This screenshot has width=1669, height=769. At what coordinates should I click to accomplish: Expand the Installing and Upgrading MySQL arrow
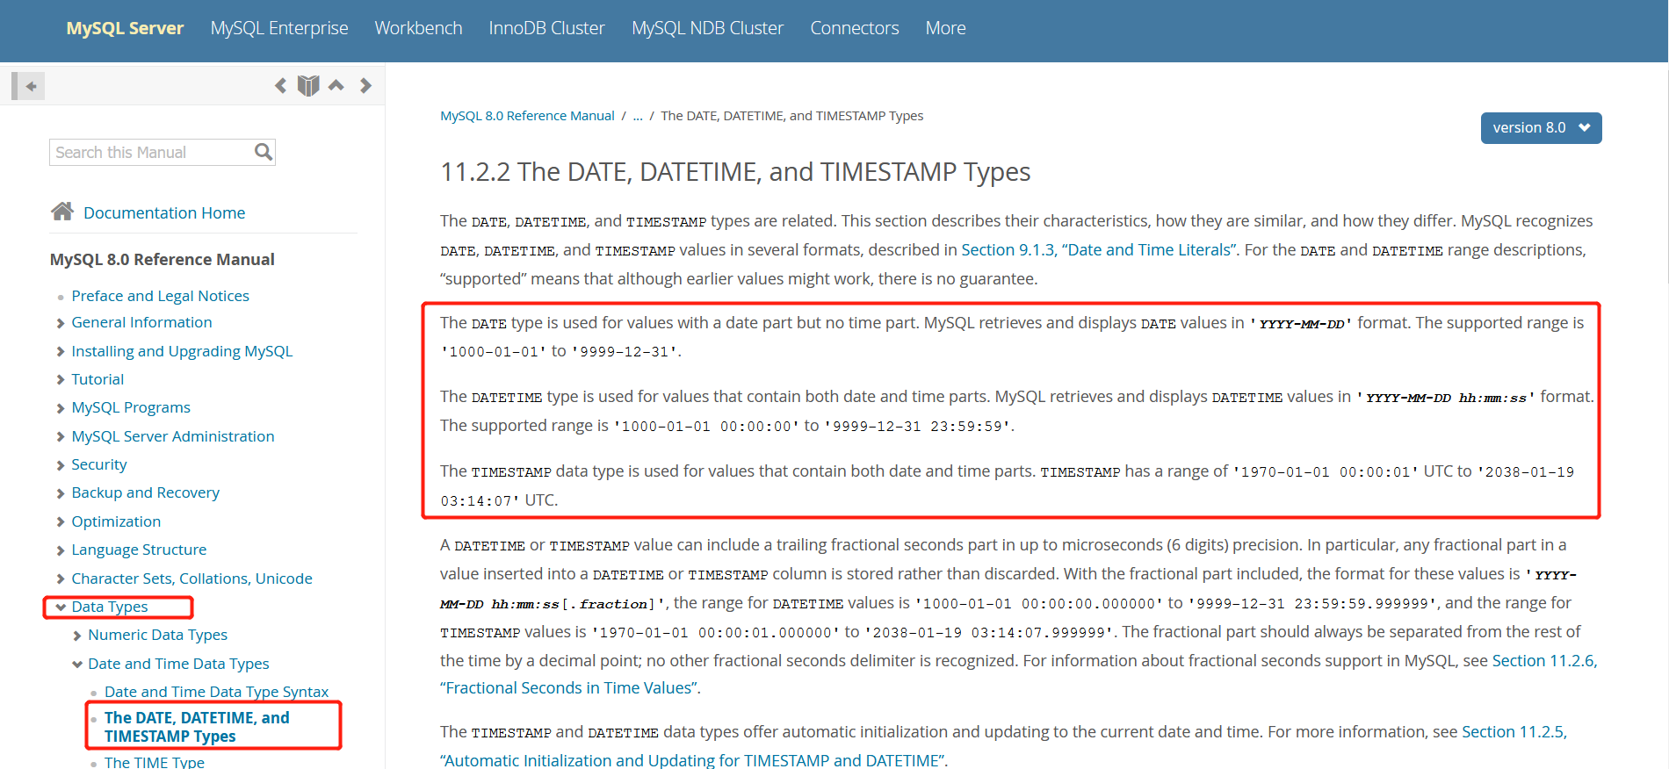61,351
